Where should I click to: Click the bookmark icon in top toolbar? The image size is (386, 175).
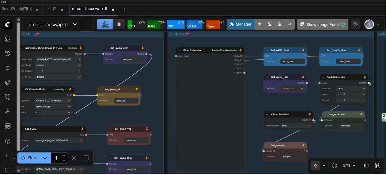[x=119, y=24]
